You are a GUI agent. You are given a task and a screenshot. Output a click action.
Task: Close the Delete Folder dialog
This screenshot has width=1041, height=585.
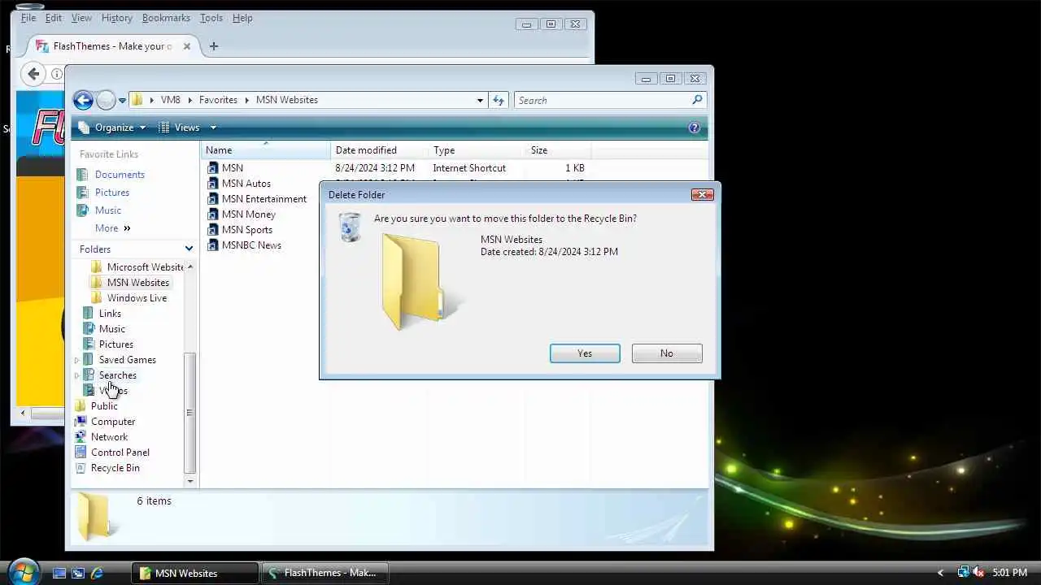click(x=702, y=194)
